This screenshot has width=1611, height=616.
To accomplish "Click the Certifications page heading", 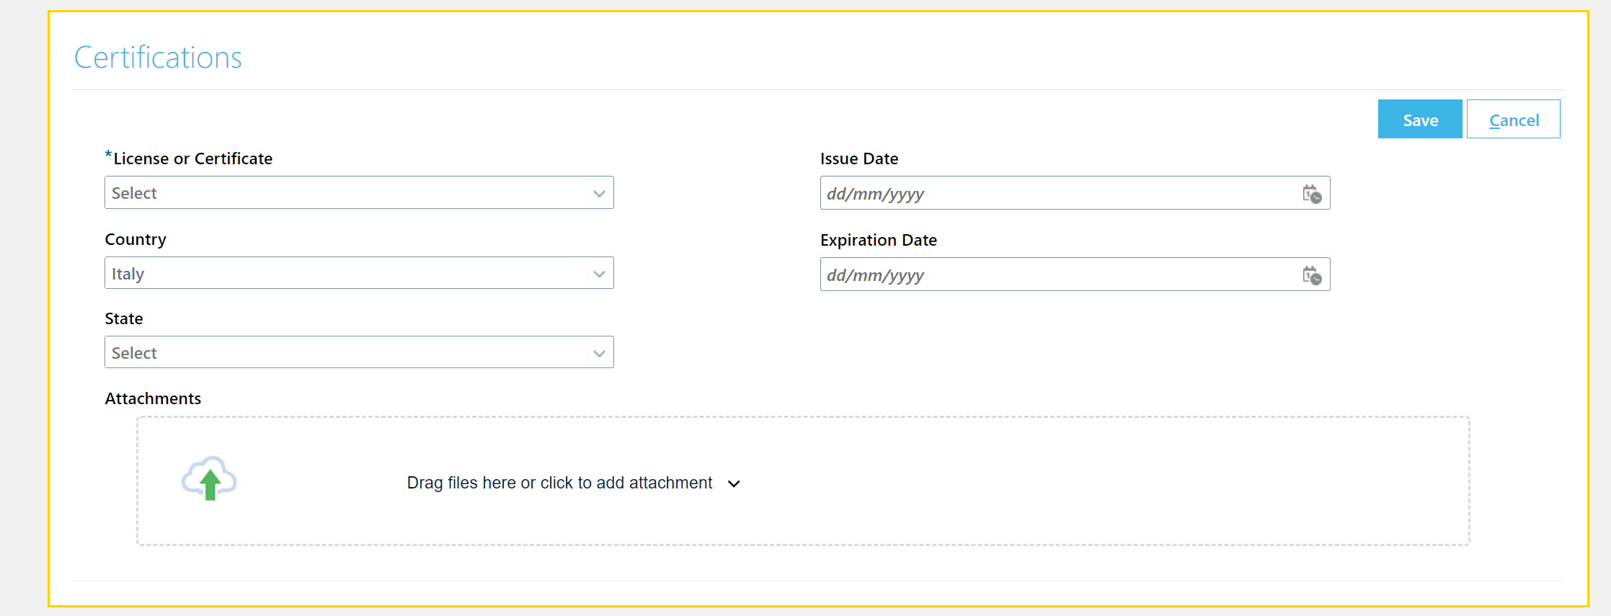I will tap(157, 57).
